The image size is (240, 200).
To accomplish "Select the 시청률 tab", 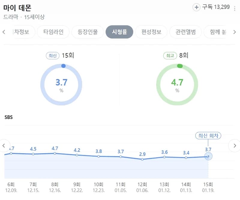I will 119,32.
